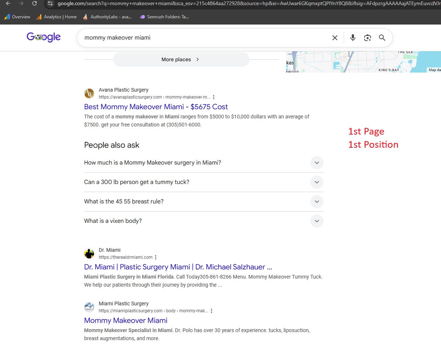Expand Can a 300 lb person get tummy tuck
The height and width of the screenshot is (357, 441).
pyautogui.click(x=204, y=182)
